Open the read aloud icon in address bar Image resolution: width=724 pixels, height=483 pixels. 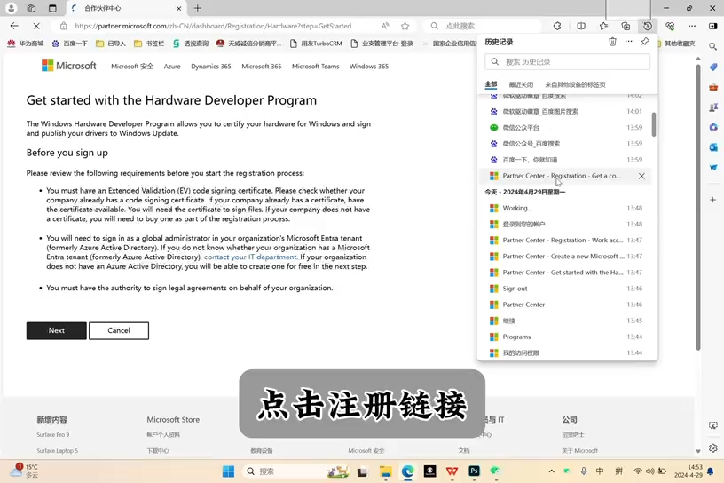tap(385, 26)
